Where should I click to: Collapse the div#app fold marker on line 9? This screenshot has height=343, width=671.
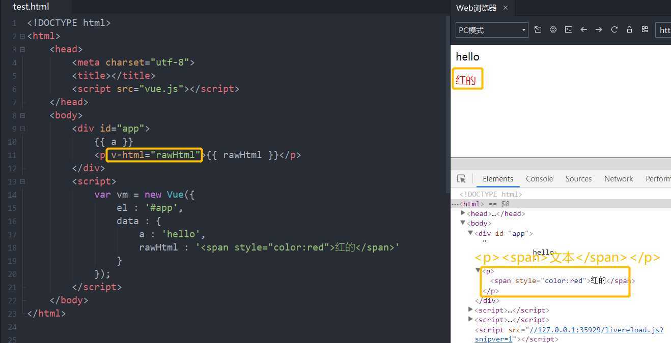[22, 129]
